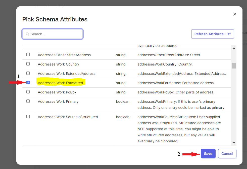The height and width of the screenshot is (169, 247).
Task: Check Addresses Work Primary
Action: [28, 101]
